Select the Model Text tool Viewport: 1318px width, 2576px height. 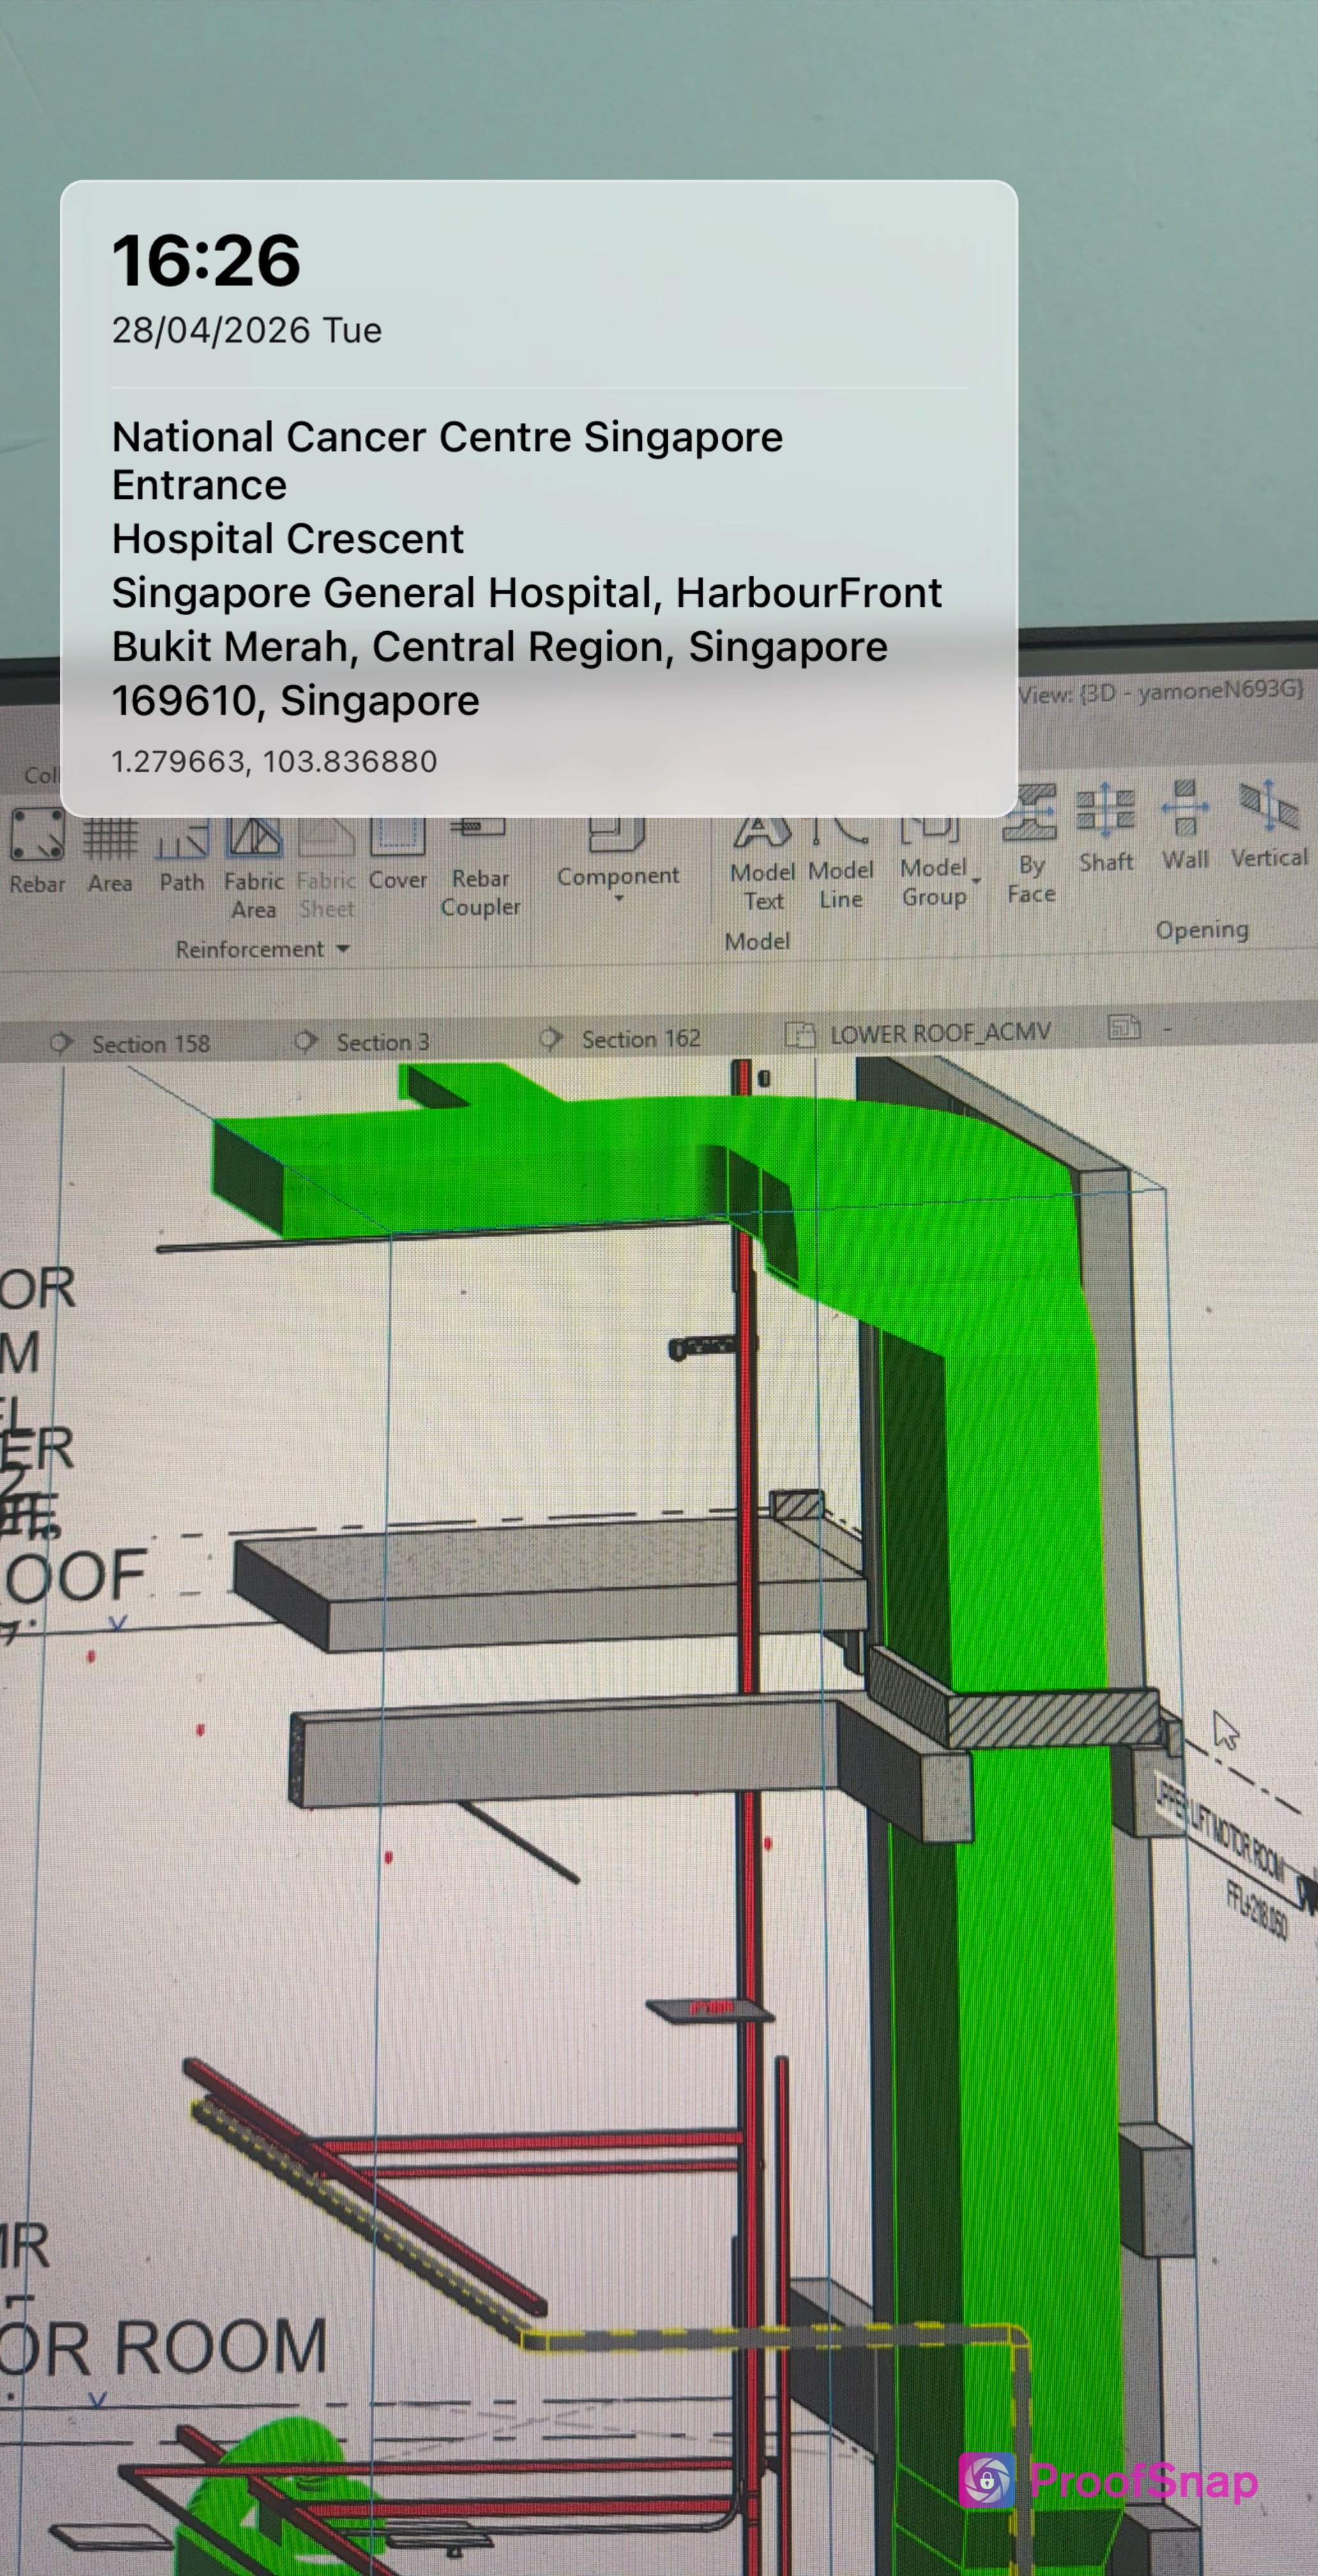click(x=764, y=863)
